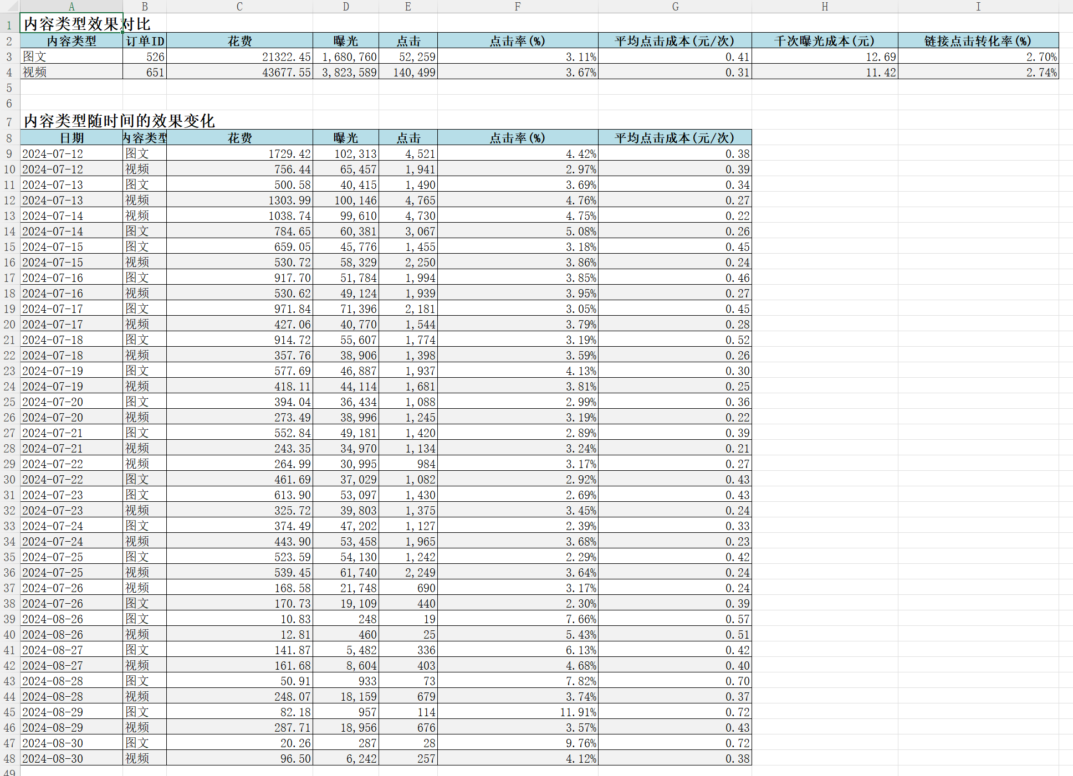The height and width of the screenshot is (776, 1073).
Task: Click title cell 内容类型效果对比
Action: pos(71,24)
